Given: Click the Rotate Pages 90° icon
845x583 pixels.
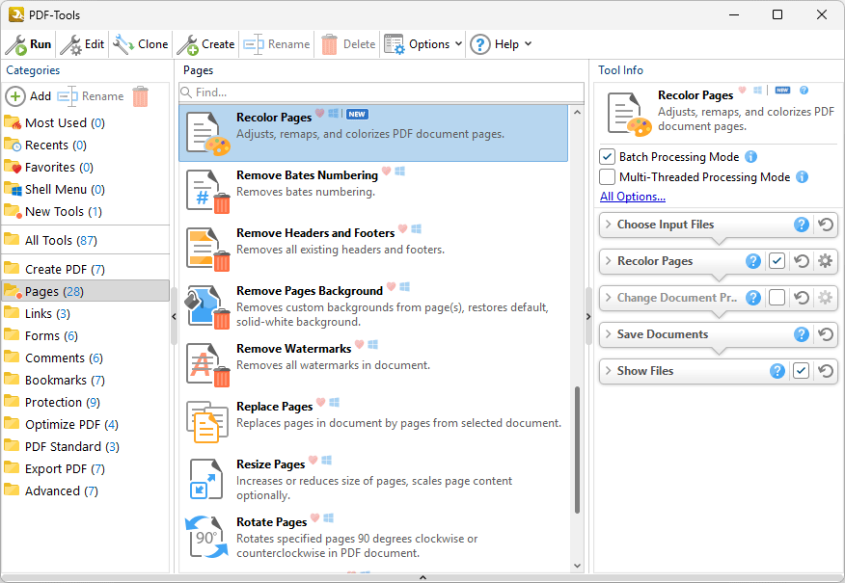Looking at the screenshot, I should (x=207, y=538).
